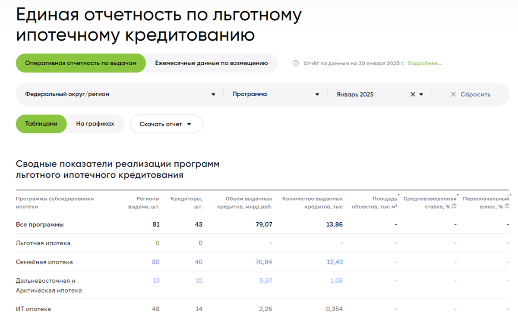
Task: Click value 15 in Дальневосточная ипотека row
Action: pos(199,281)
